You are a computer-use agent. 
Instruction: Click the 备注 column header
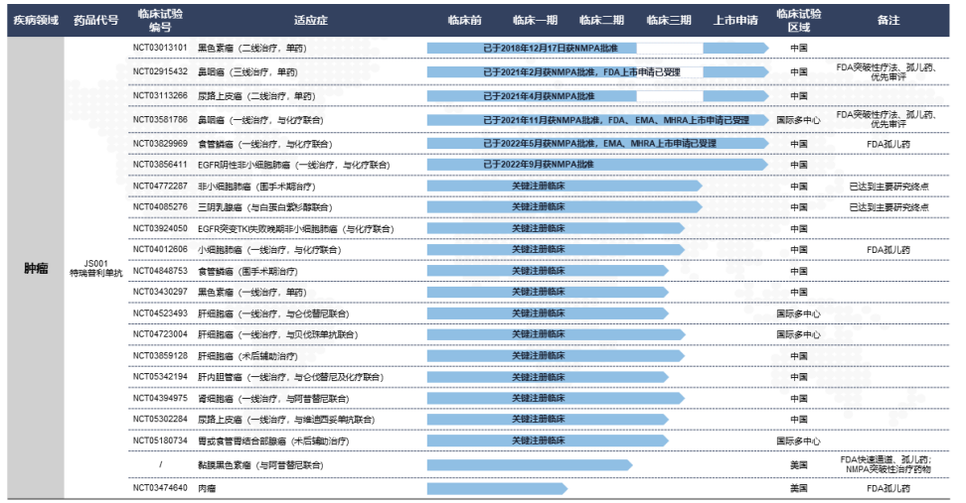(x=887, y=20)
